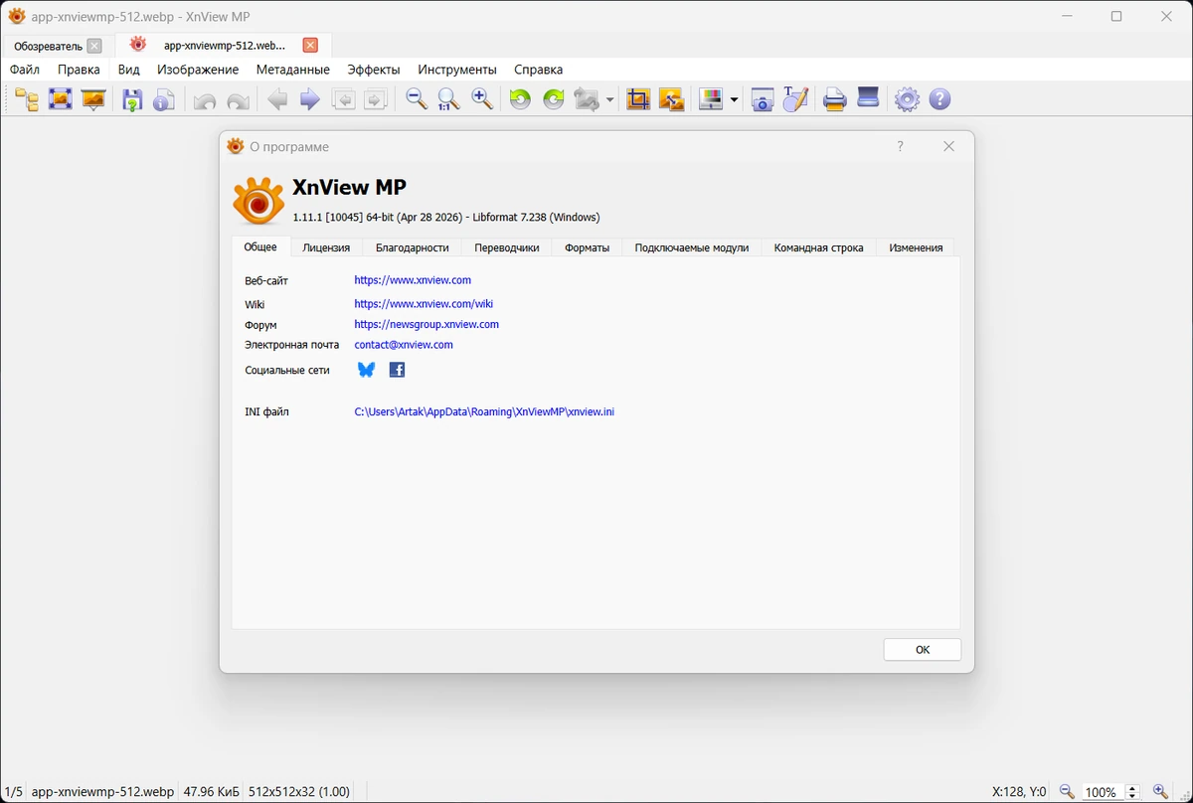Click the Undo arrow in toolbar

coord(205,100)
